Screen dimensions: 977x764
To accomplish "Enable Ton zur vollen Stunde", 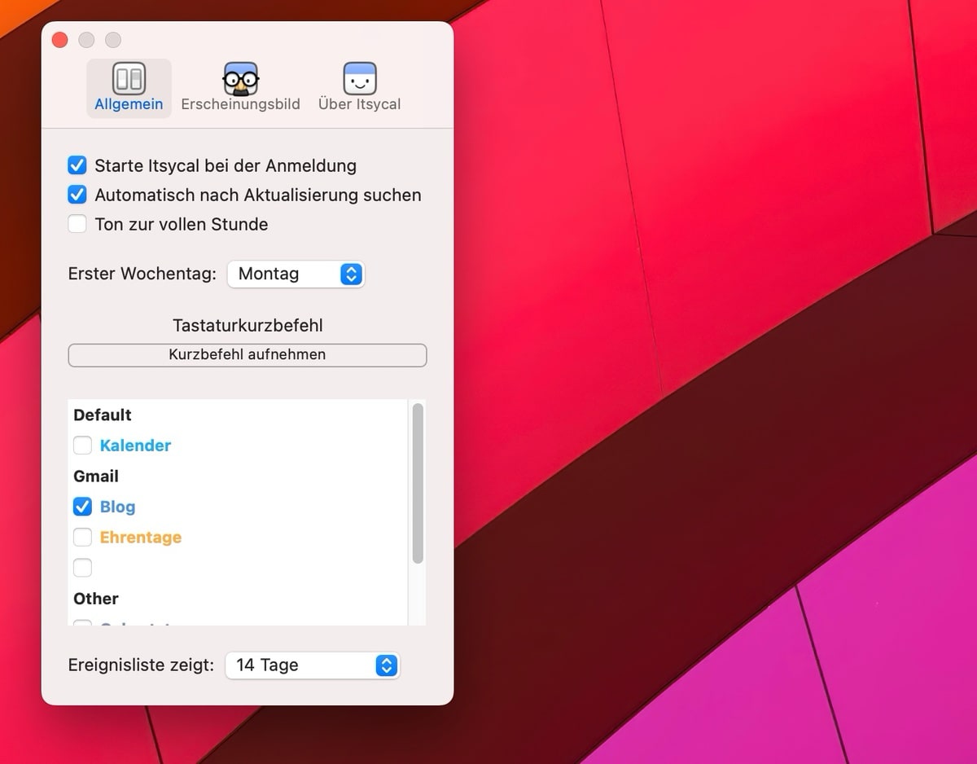I will 77,224.
